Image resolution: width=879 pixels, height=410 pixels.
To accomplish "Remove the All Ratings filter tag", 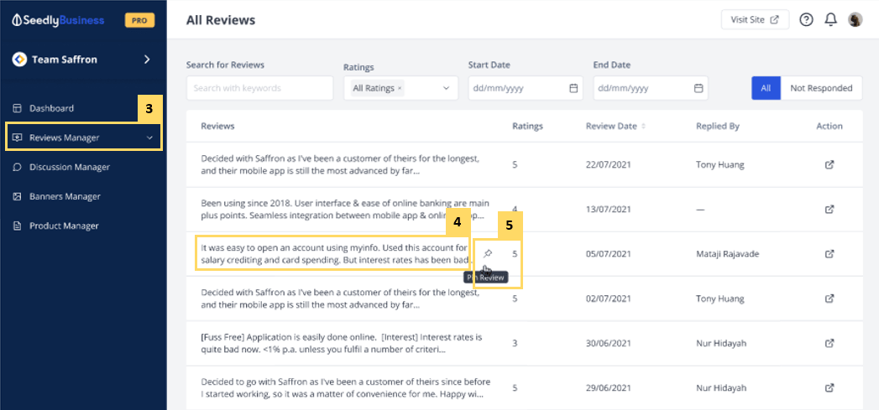I will tap(400, 88).
